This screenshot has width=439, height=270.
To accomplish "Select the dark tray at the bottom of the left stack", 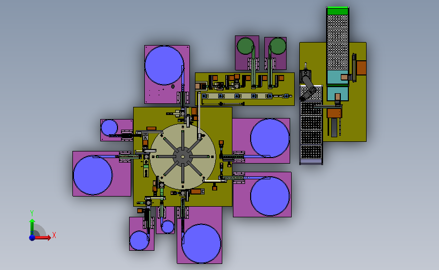I will tap(311, 151).
